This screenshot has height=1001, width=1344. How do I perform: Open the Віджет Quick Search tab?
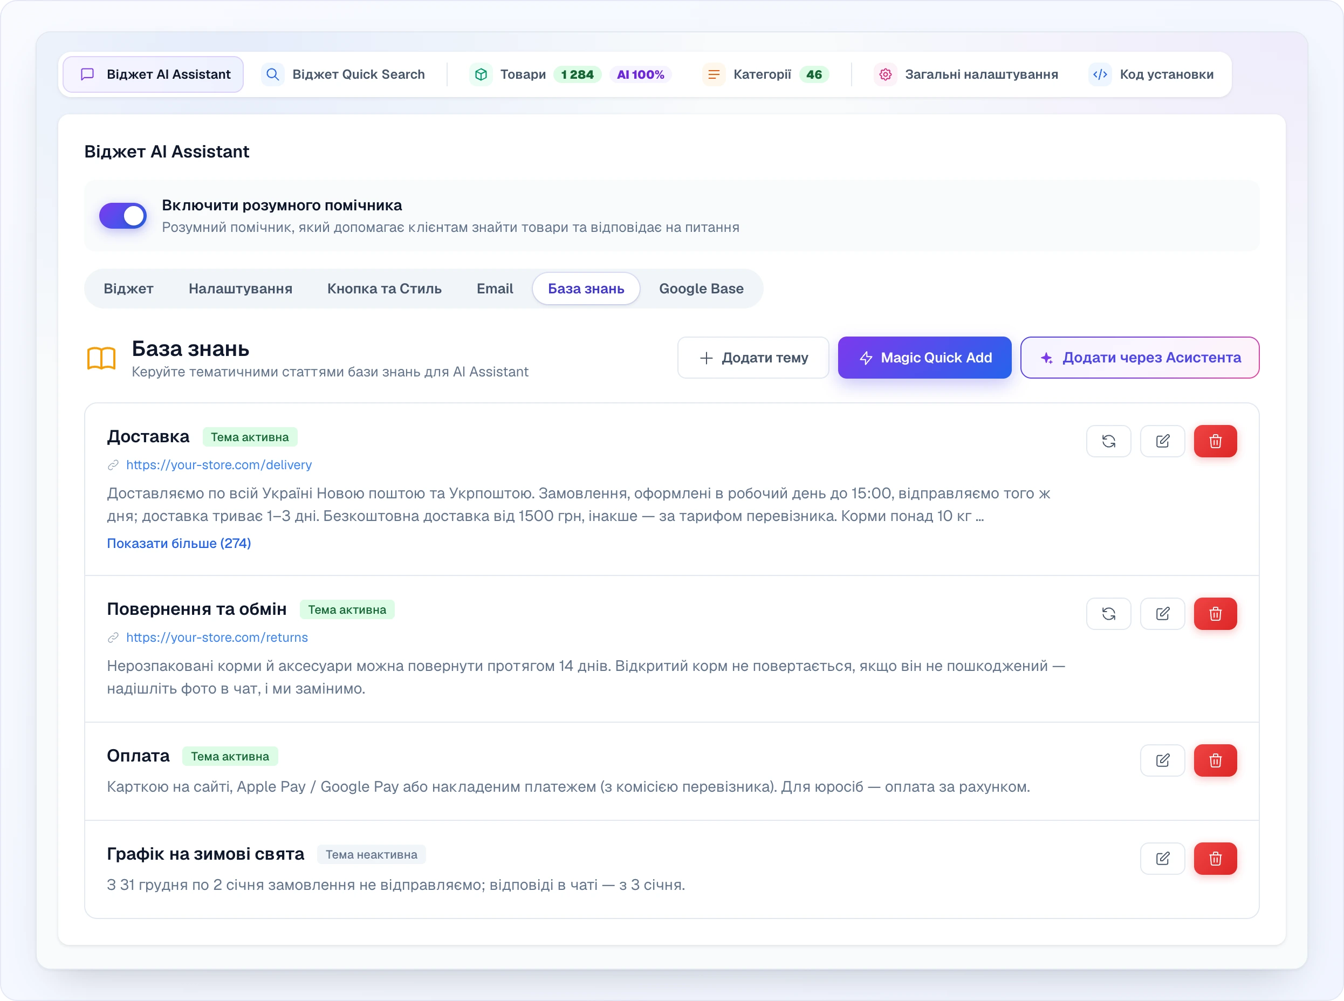tap(344, 74)
